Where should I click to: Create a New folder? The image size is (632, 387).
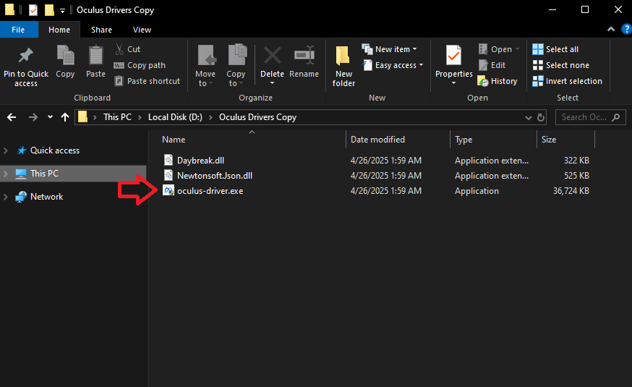(343, 67)
